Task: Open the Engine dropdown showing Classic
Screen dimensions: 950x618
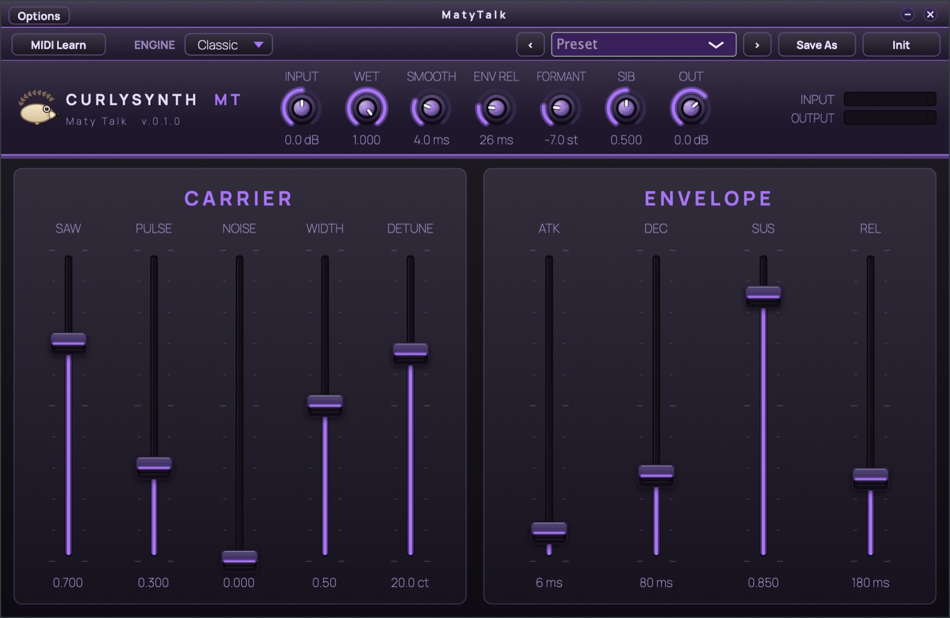Action: point(229,45)
